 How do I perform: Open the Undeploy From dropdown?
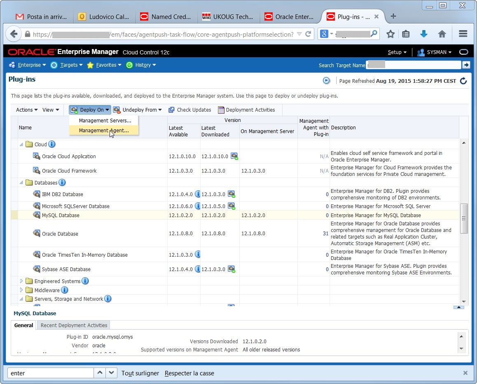138,110
